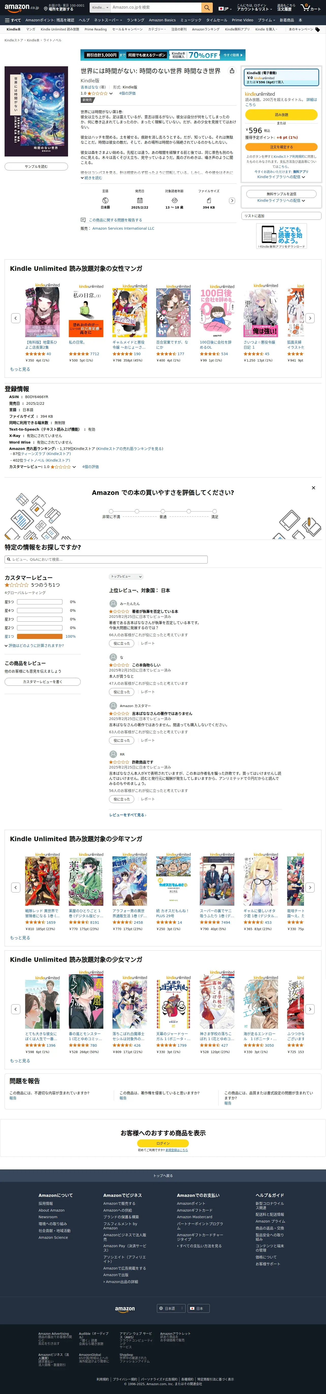Click the report-problem speech icon under product details
The height and width of the screenshot is (1394, 326).
point(83,220)
